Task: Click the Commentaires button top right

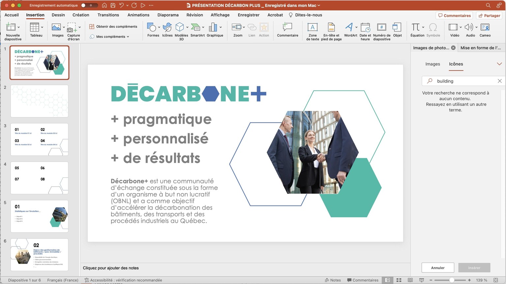Action: 454,15
